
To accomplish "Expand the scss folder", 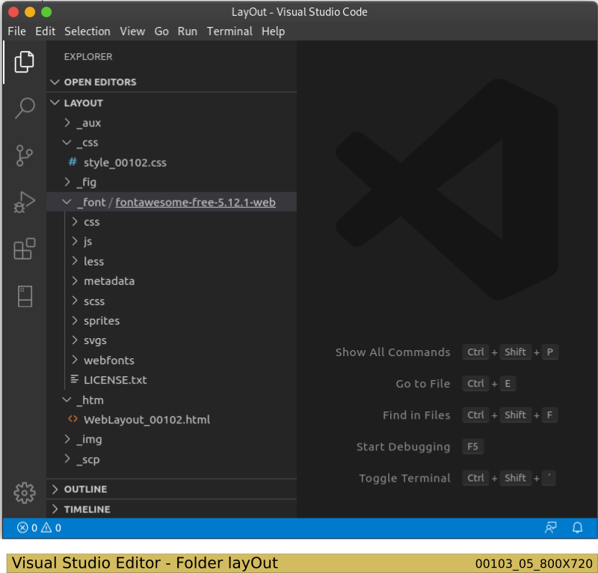I will [x=75, y=301].
